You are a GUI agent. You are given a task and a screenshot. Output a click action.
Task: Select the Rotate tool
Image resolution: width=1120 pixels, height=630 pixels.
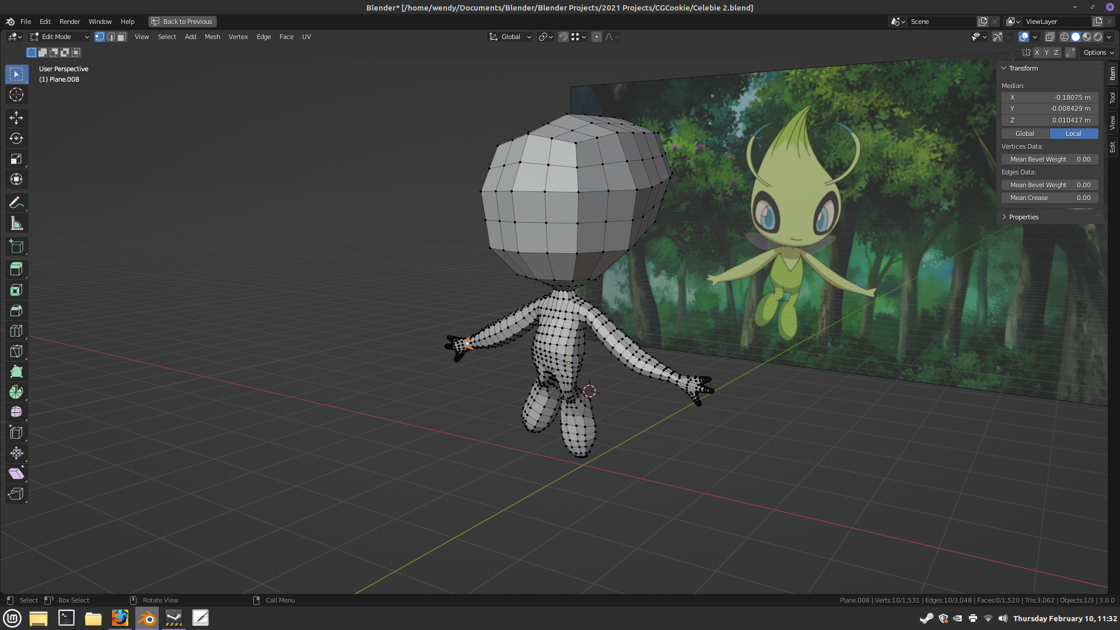coord(16,138)
